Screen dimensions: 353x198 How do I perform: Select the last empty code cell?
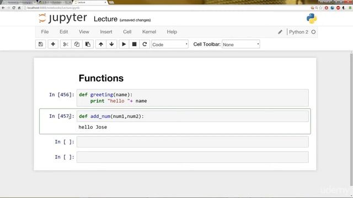(192, 157)
